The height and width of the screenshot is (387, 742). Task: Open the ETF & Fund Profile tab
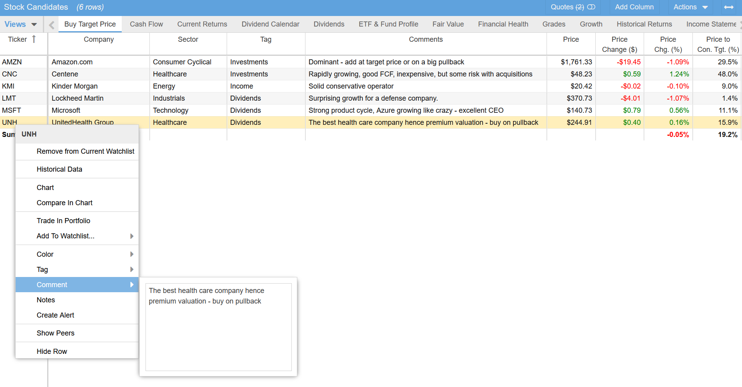point(388,24)
